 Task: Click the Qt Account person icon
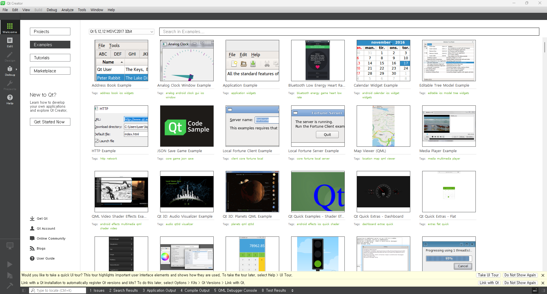(x=32, y=228)
